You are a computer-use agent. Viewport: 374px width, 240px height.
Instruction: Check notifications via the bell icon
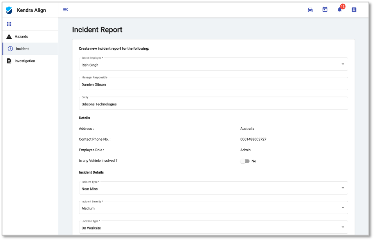click(x=339, y=10)
